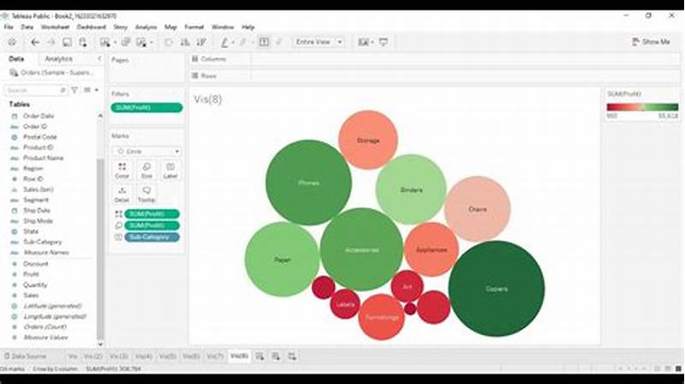This screenshot has height=384, width=685.
Task: Open the File menu
Action: [9, 27]
